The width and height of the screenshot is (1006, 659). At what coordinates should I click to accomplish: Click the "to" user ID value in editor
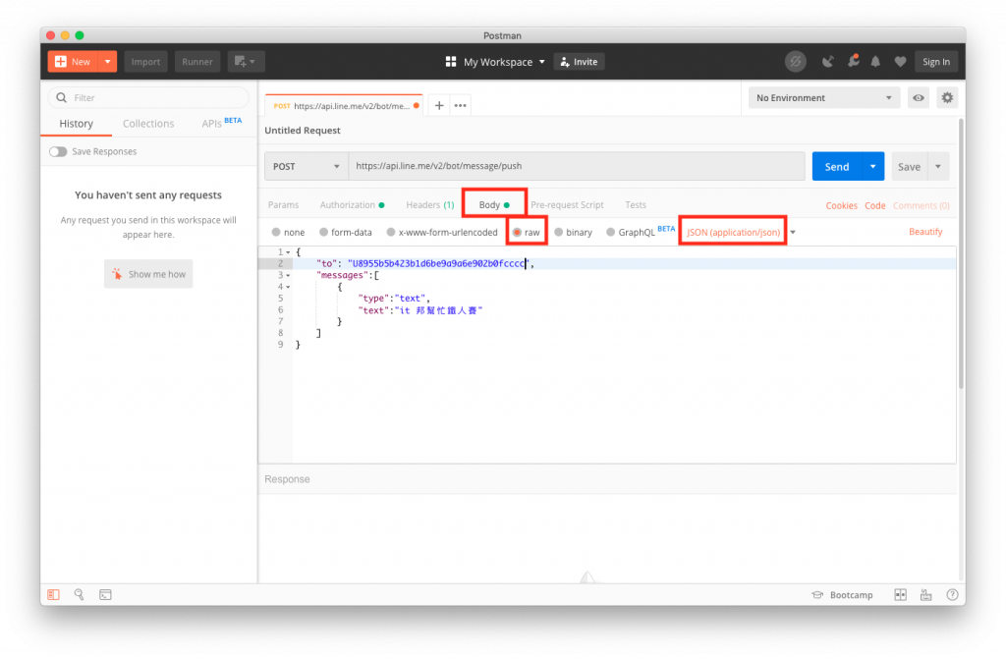437,264
